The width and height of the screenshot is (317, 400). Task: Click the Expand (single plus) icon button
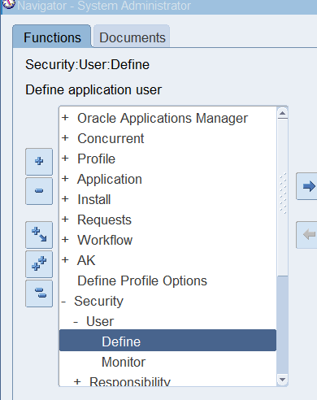(39, 162)
